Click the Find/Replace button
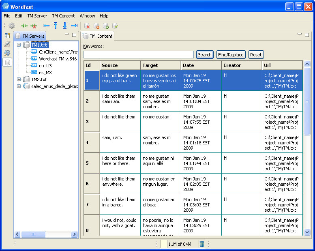The height and width of the screenshot is (251, 315). click(231, 55)
